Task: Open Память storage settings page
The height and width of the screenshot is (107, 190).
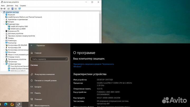Action: tap(37, 93)
